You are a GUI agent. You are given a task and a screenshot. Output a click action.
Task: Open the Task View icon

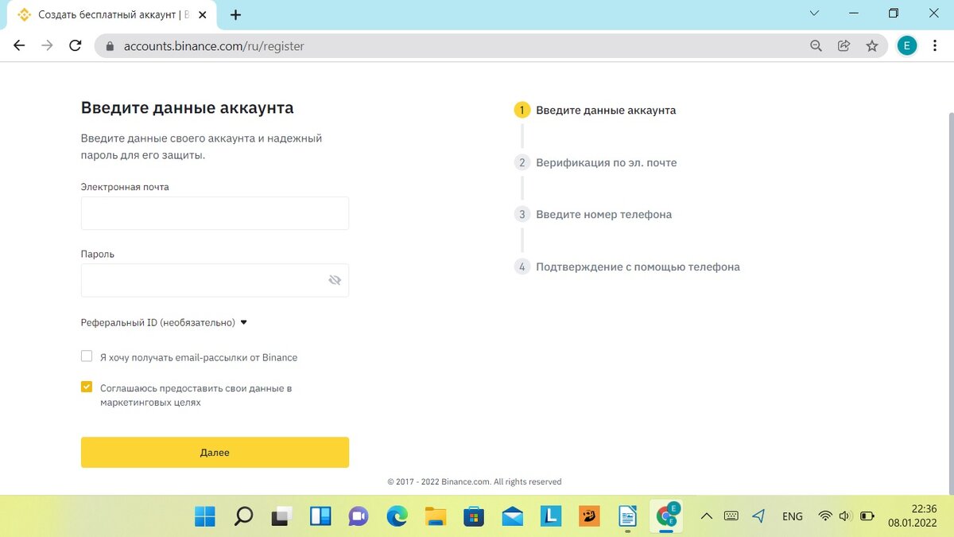pos(281,516)
